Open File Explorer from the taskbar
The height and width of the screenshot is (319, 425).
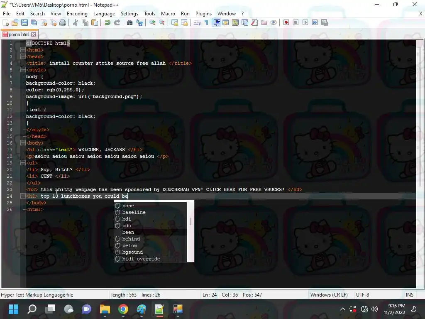pyautogui.click(x=105, y=309)
